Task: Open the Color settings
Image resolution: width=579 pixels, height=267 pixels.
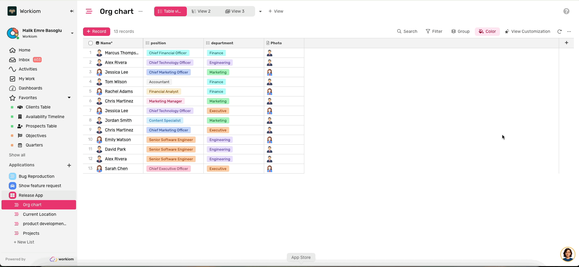Action: coord(487,31)
